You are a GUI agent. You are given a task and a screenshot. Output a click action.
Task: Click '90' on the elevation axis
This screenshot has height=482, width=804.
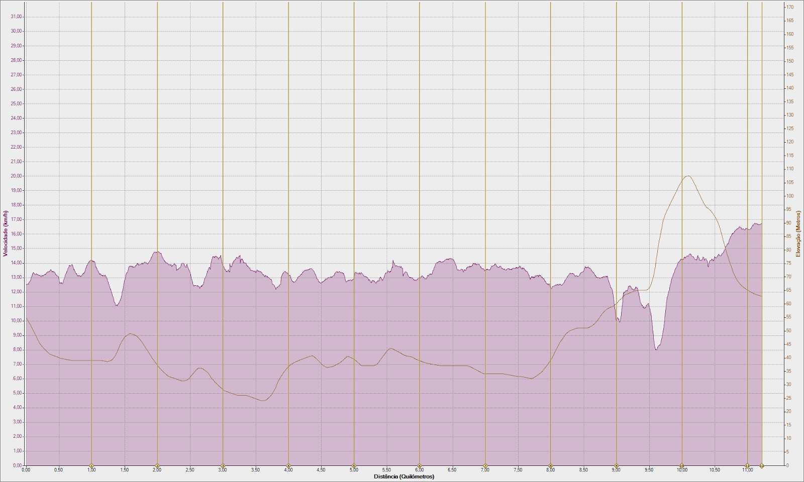tap(789, 223)
